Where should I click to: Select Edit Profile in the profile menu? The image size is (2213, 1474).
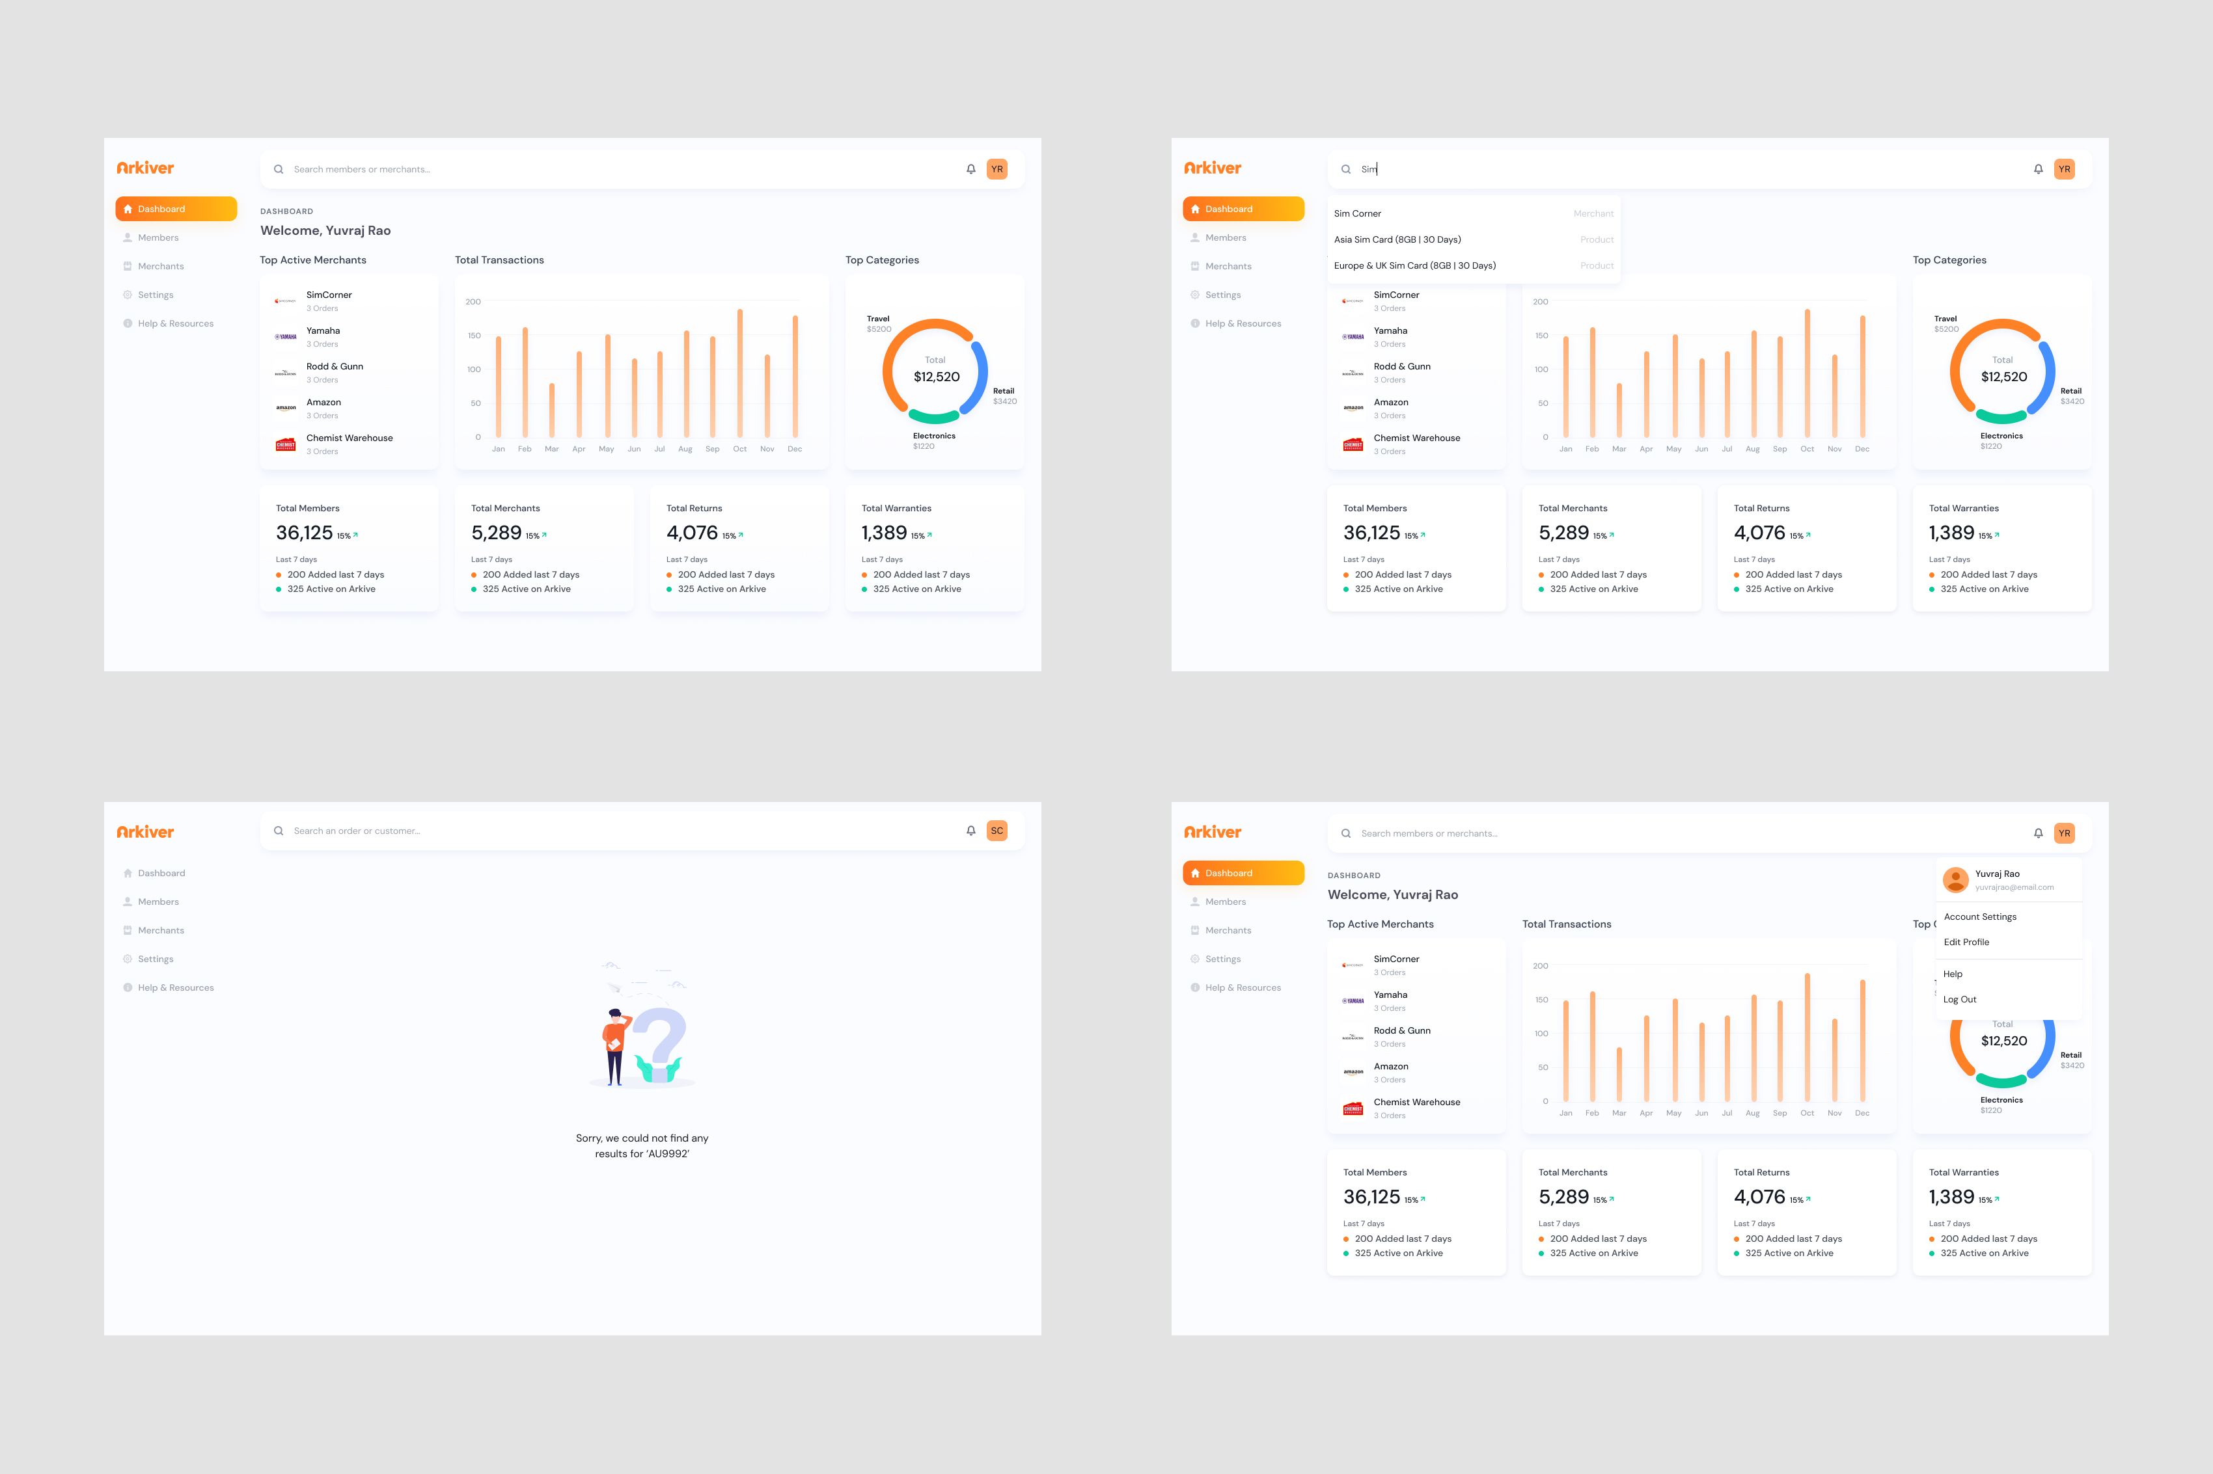[x=1966, y=942]
